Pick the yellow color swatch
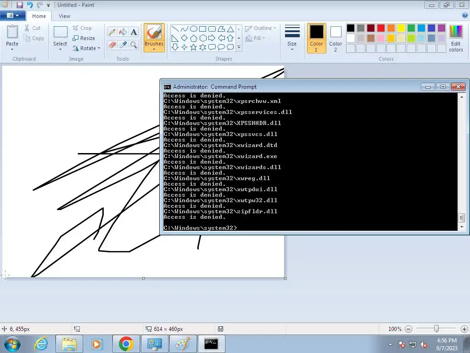 click(401, 28)
